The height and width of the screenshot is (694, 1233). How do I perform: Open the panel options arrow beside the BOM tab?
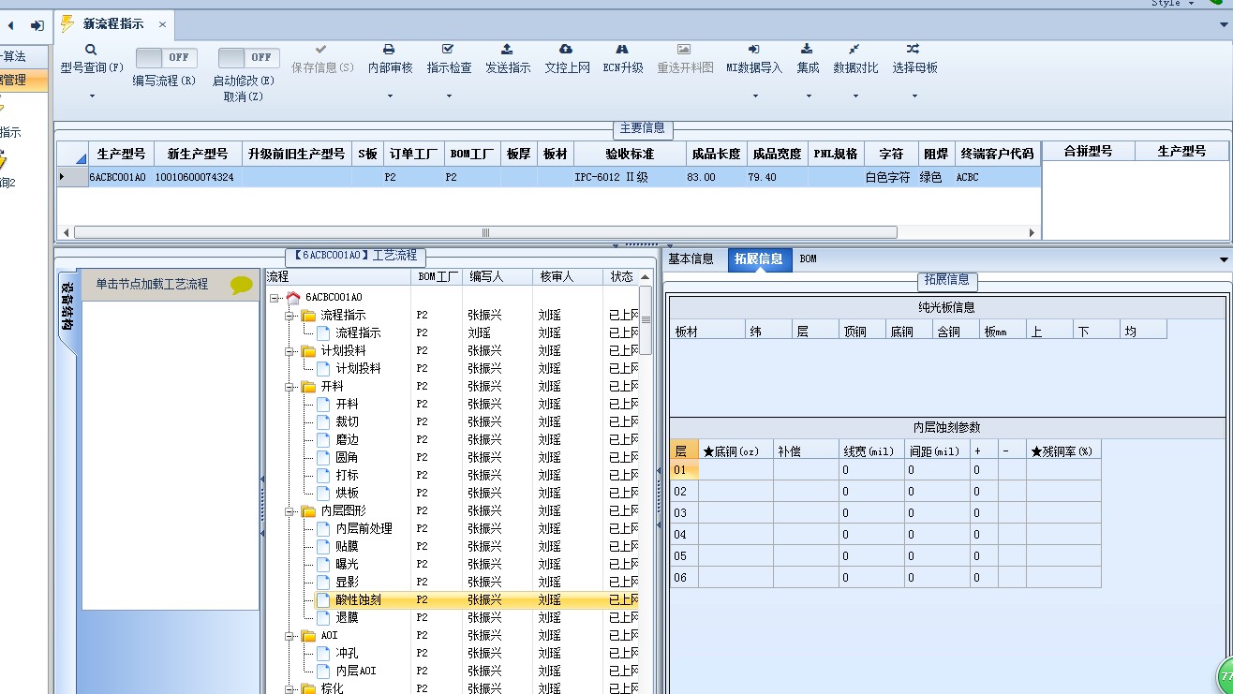point(1224,259)
